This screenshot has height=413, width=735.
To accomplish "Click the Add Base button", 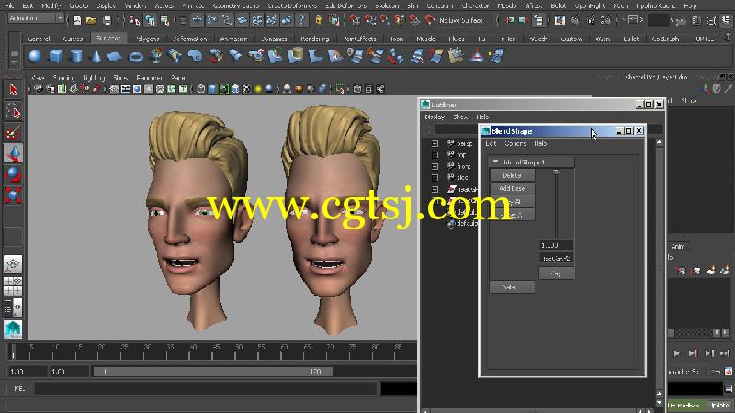I will (512, 188).
